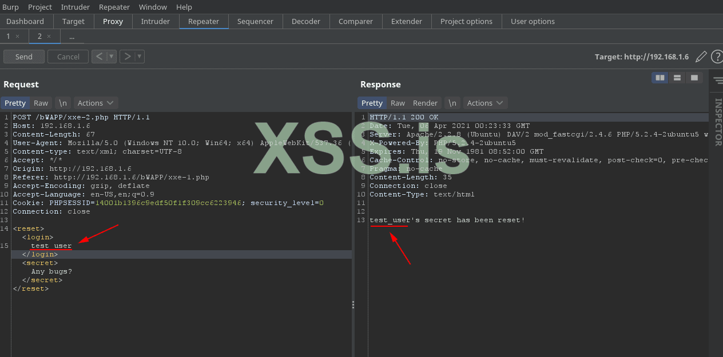The image size is (723, 357).
Task: Open the Repeater help question mark icon
Action: click(x=717, y=57)
